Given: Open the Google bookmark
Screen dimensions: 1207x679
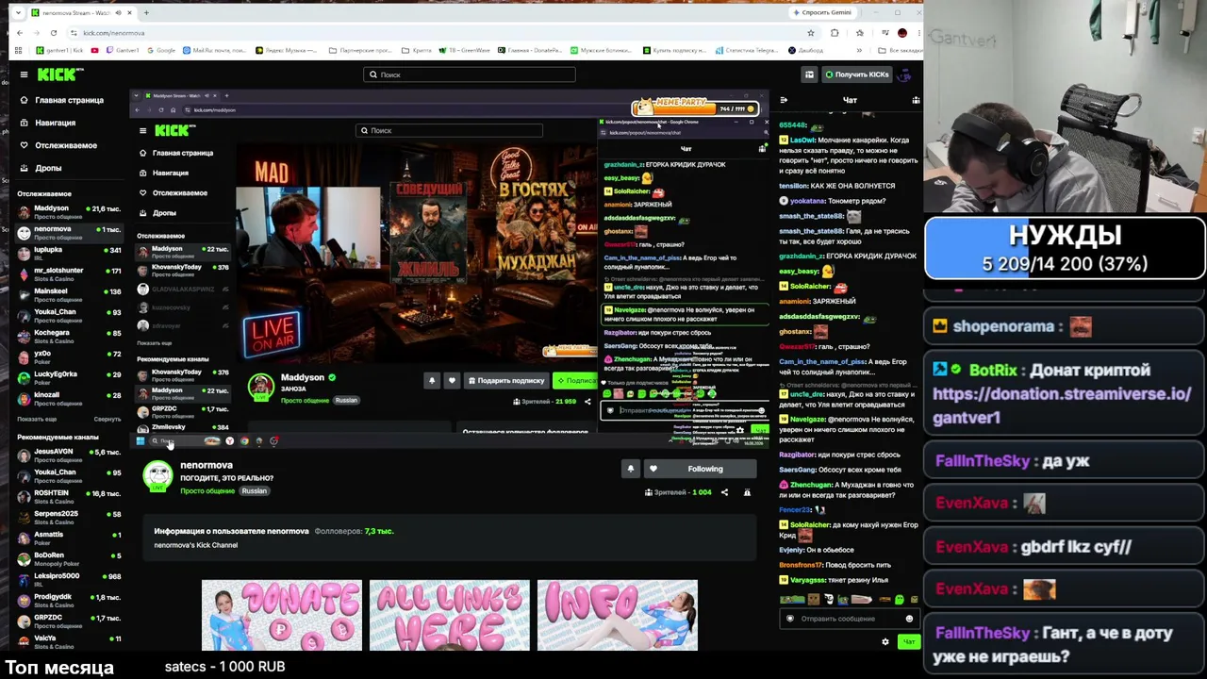Looking at the screenshot, I should coord(161,50).
